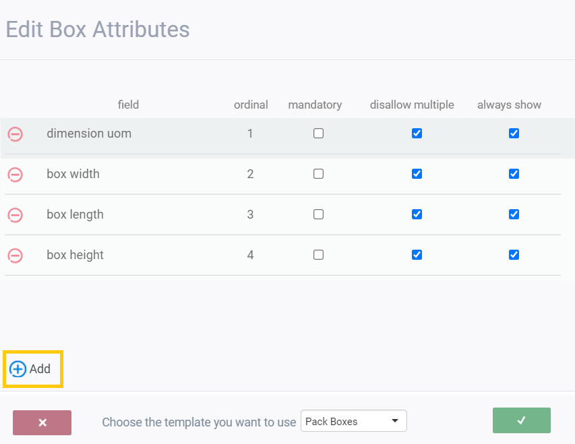Toggle disallow multiple for box width

pos(417,174)
